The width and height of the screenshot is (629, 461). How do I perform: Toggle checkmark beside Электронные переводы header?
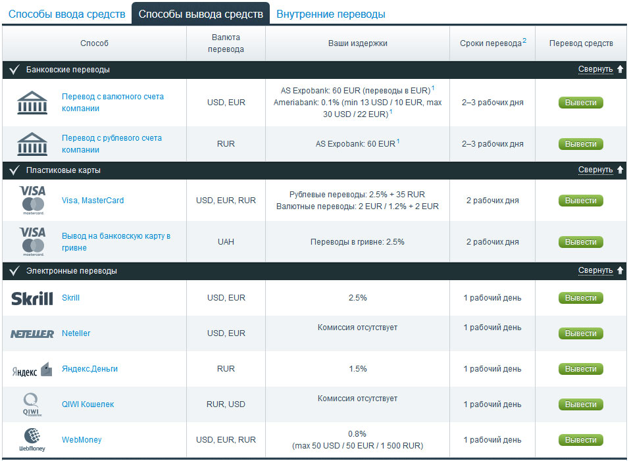point(13,271)
